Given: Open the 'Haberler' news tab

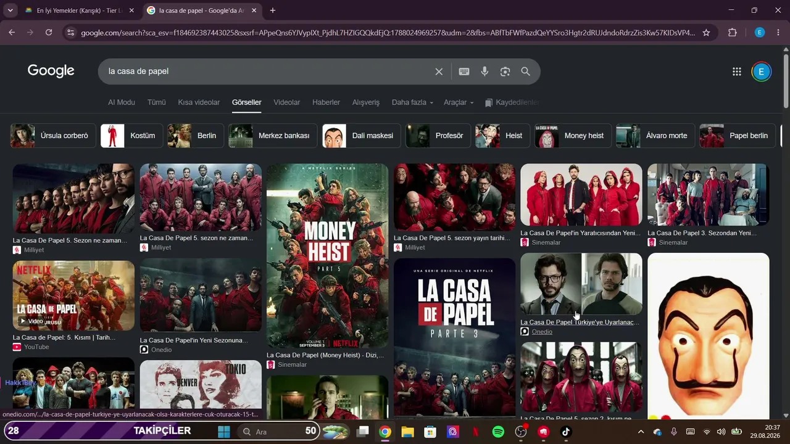Looking at the screenshot, I should 326,102.
